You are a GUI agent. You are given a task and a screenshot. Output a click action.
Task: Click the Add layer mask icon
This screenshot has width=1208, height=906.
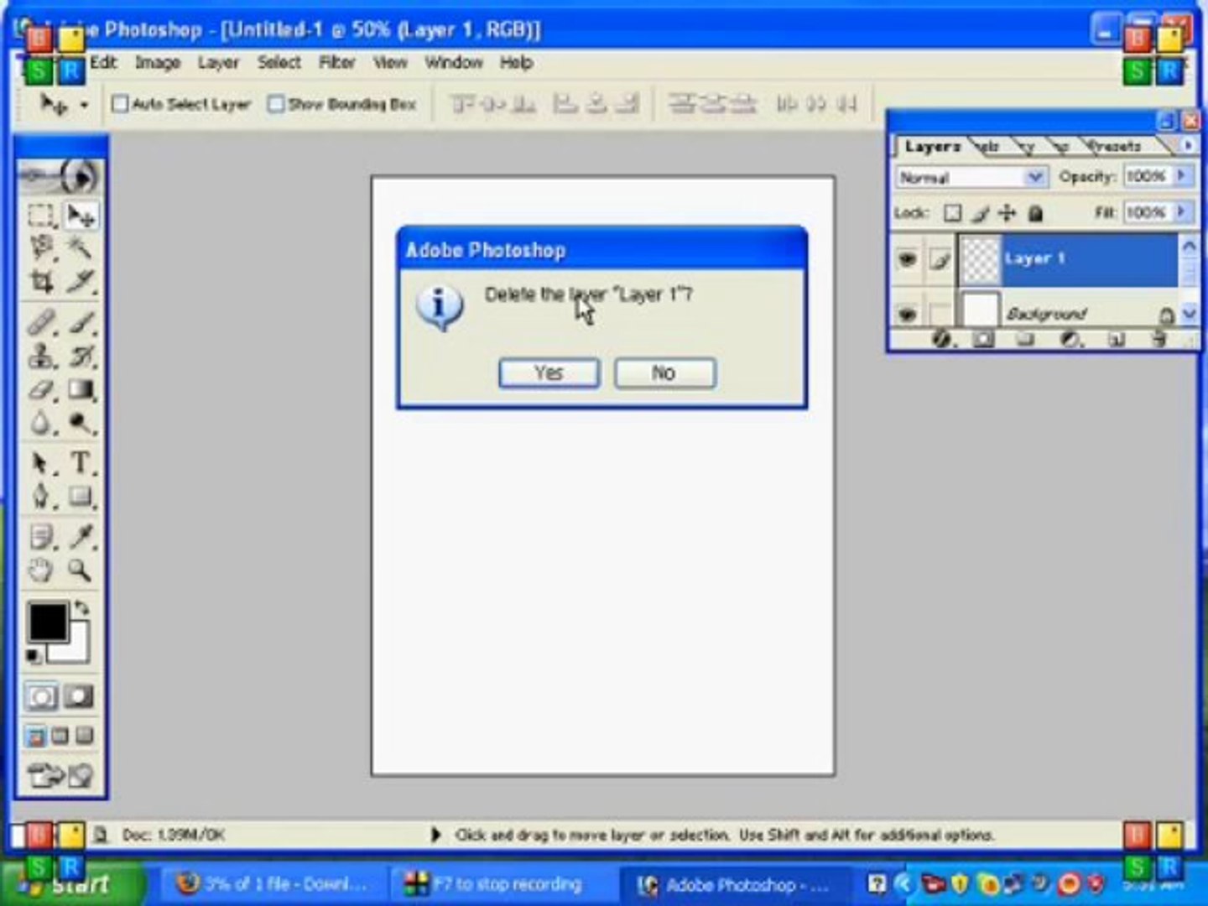click(x=983, y=339)
